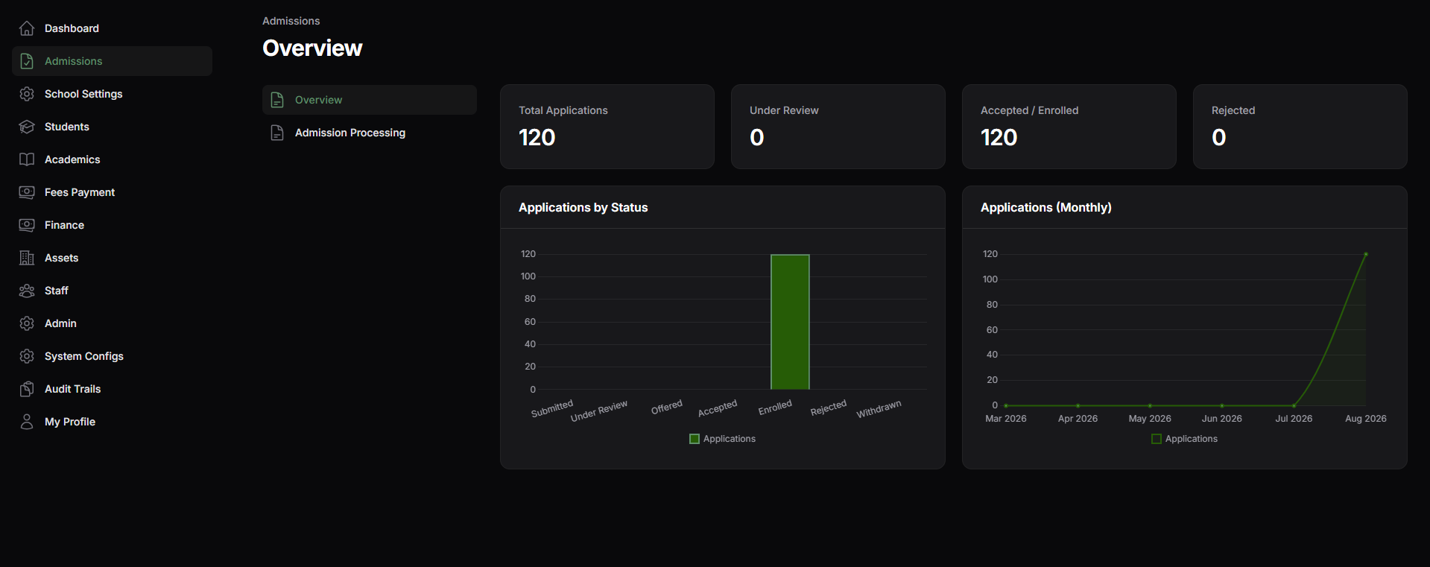
Task: Select the Assets building icon
Action: 27,258
